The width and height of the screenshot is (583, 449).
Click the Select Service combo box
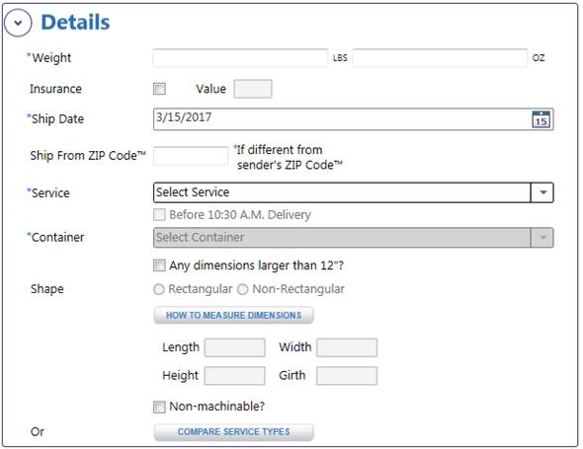pos(353,192)
